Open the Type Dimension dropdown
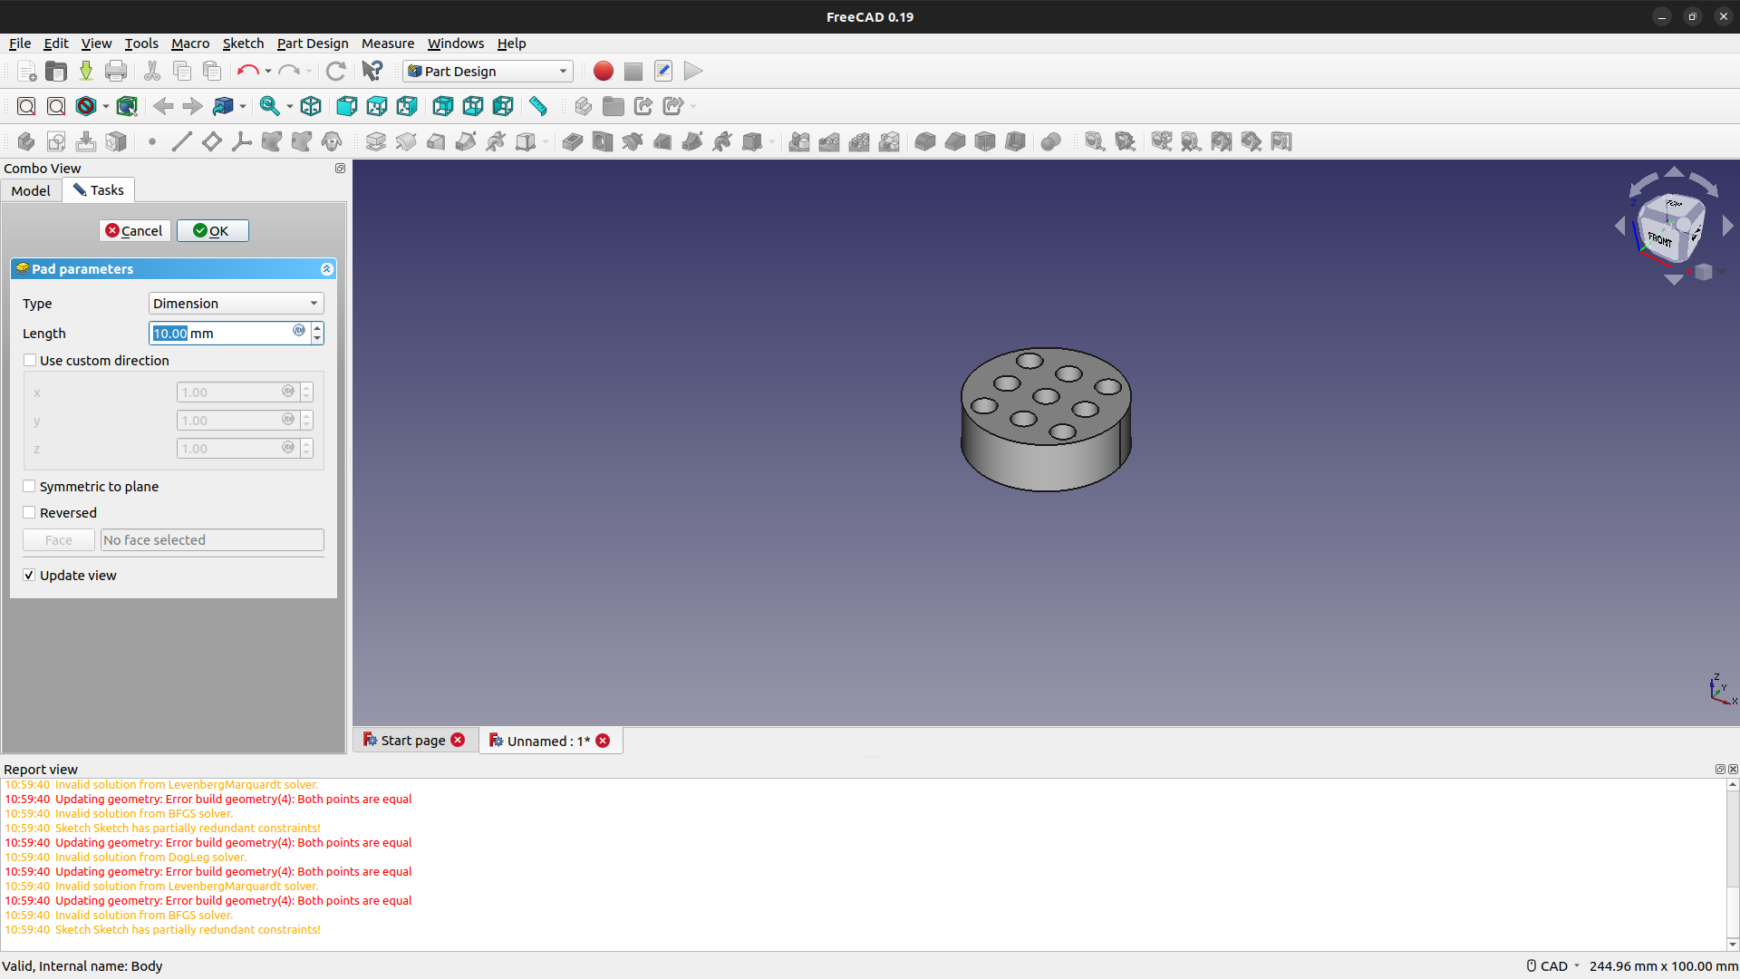The width and height of the screenshot is (1740, 979). point(236,303)
